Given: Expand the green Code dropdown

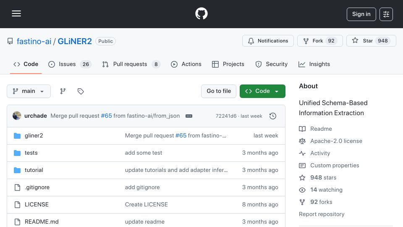Looking at the screenshot, I should (x=262, y=91).
